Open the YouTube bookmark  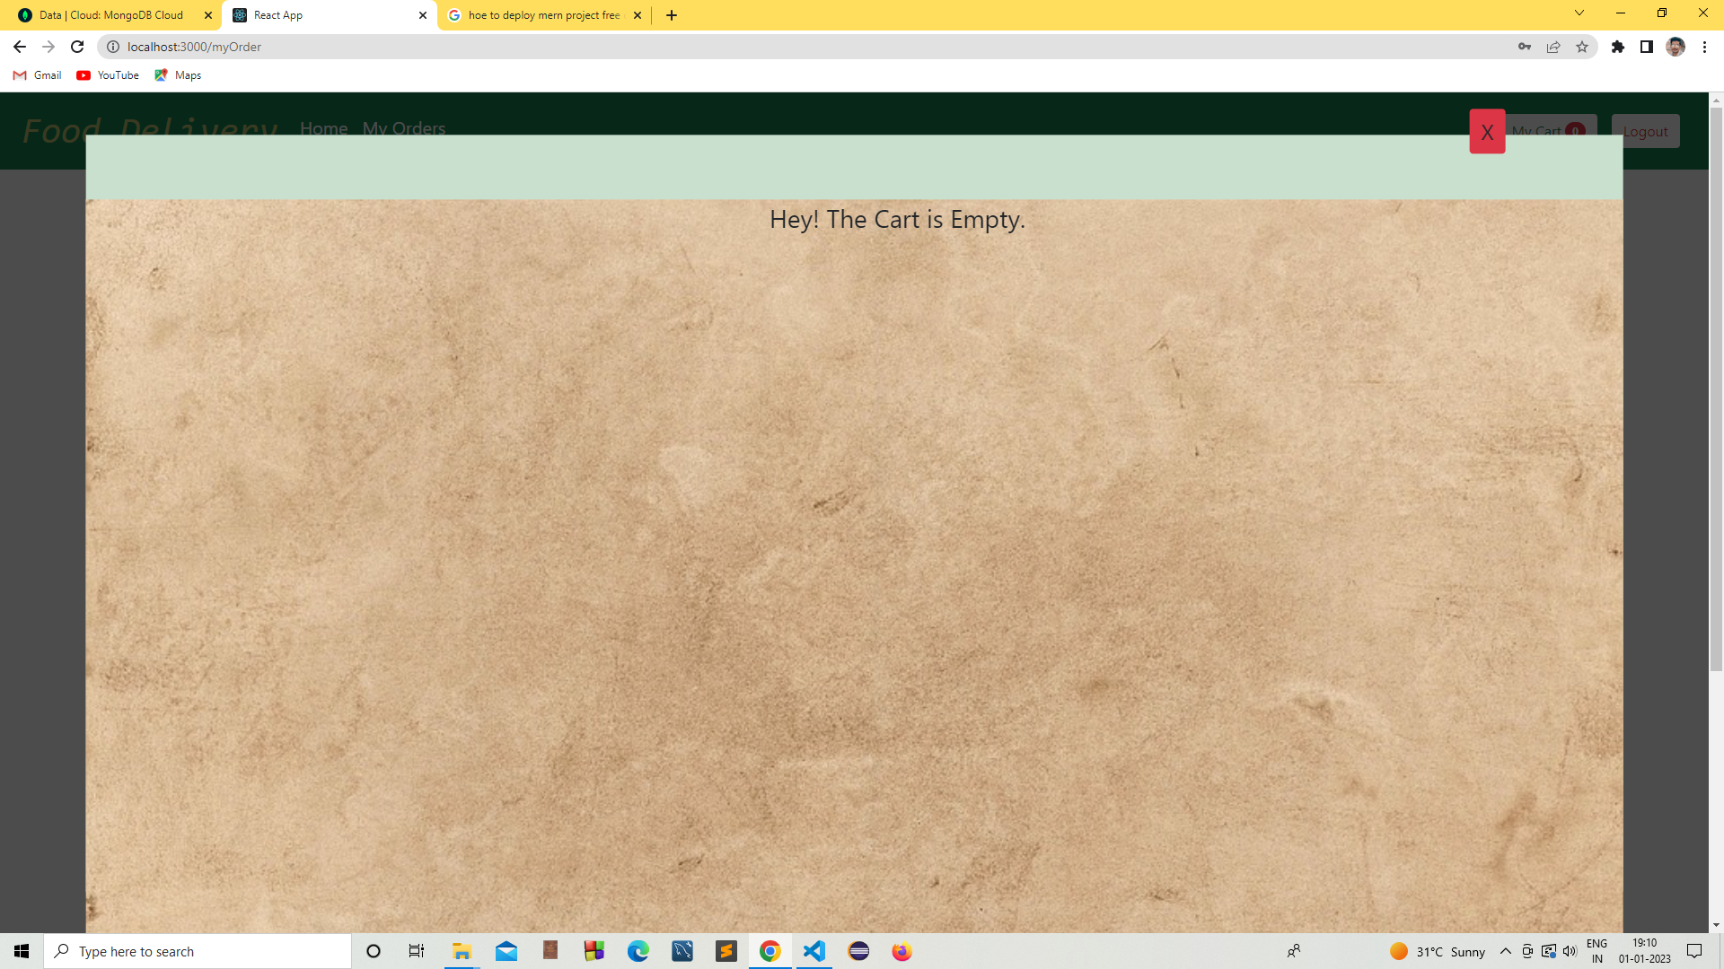click(108, 75)
